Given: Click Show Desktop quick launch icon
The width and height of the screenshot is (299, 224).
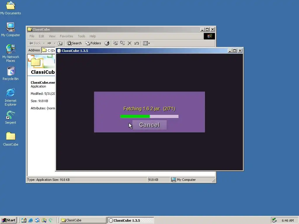Looking at the screenshot, I should point(24,220).
